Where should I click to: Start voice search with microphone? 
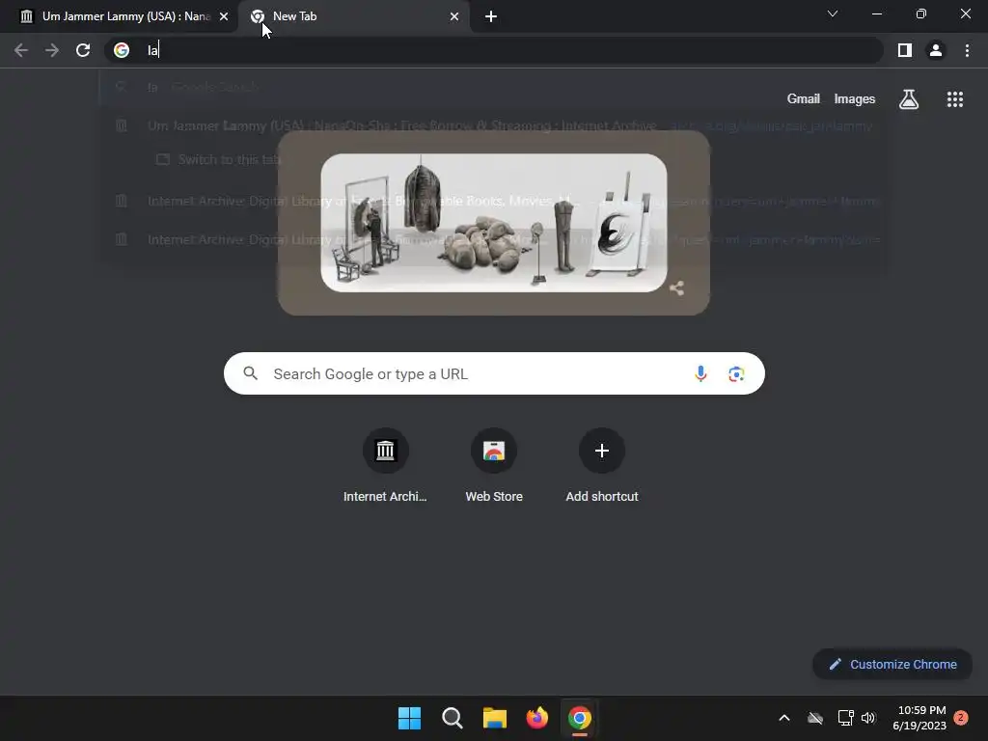pos(700,373)
